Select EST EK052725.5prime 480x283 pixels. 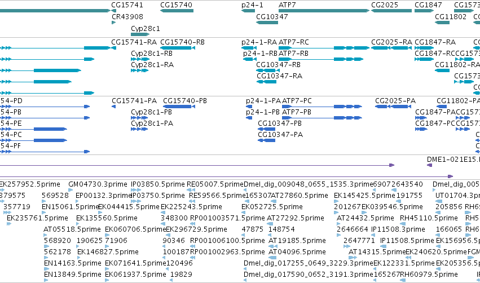[x=272, y=207]
